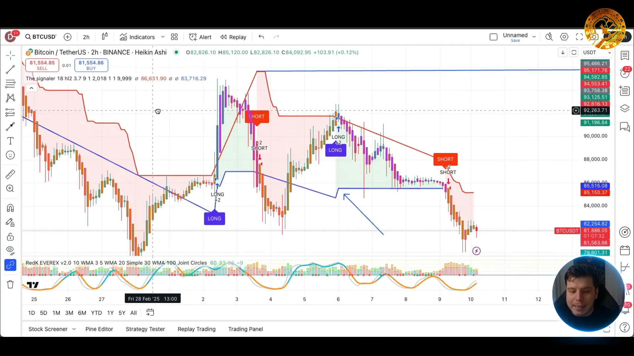
Task: Open the watchlist panel icon
Action: [x=625, y=55]
